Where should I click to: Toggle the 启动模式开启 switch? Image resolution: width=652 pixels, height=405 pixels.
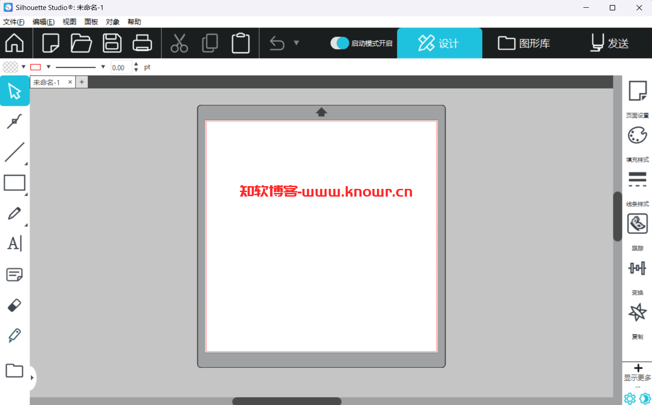[x=340, y=43]
